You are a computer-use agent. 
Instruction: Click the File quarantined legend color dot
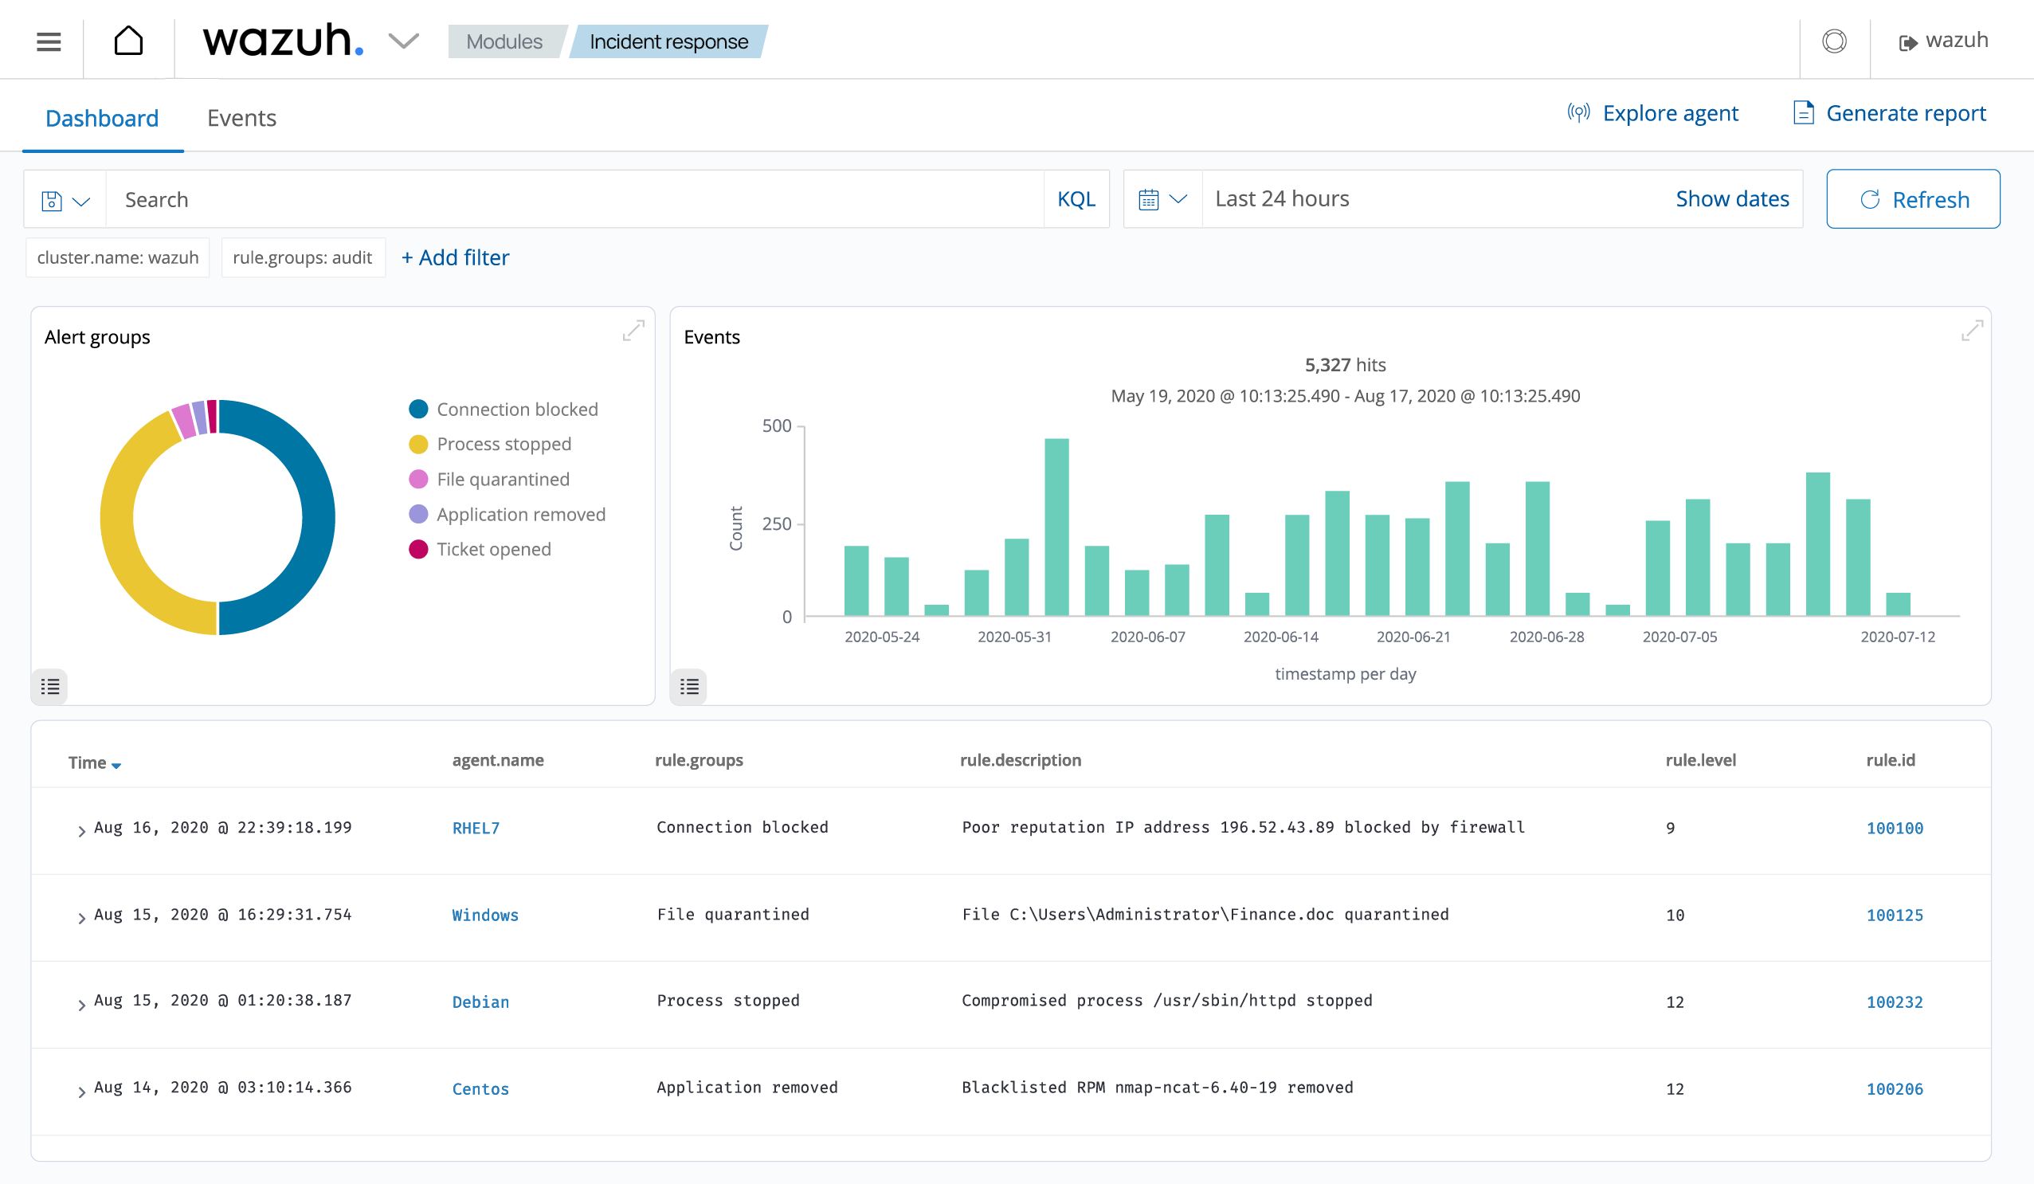tap(418, 480)
